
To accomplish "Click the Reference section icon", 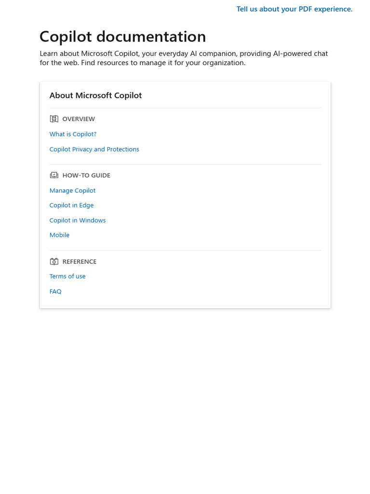I will pyautogui.click(x=54, y=261).
